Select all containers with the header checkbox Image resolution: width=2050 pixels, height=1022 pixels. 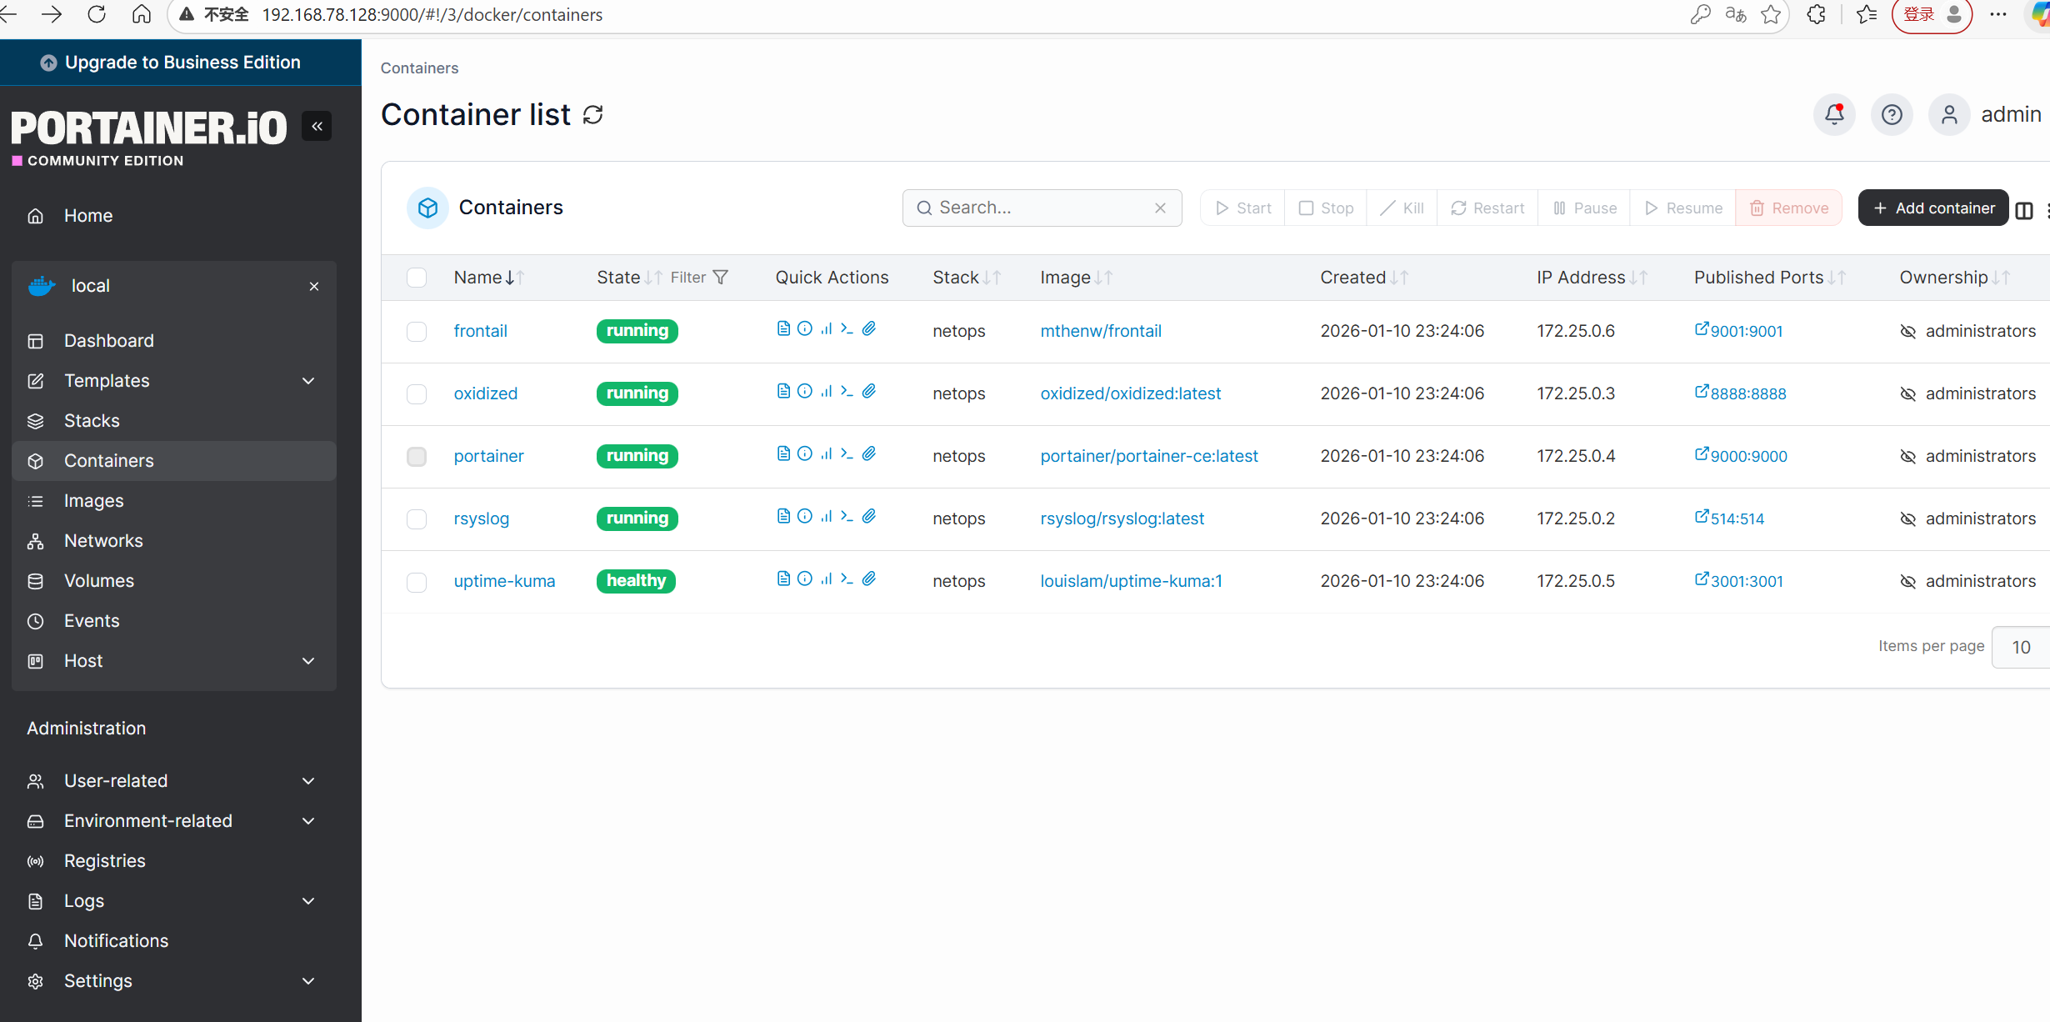click(417, 278)
